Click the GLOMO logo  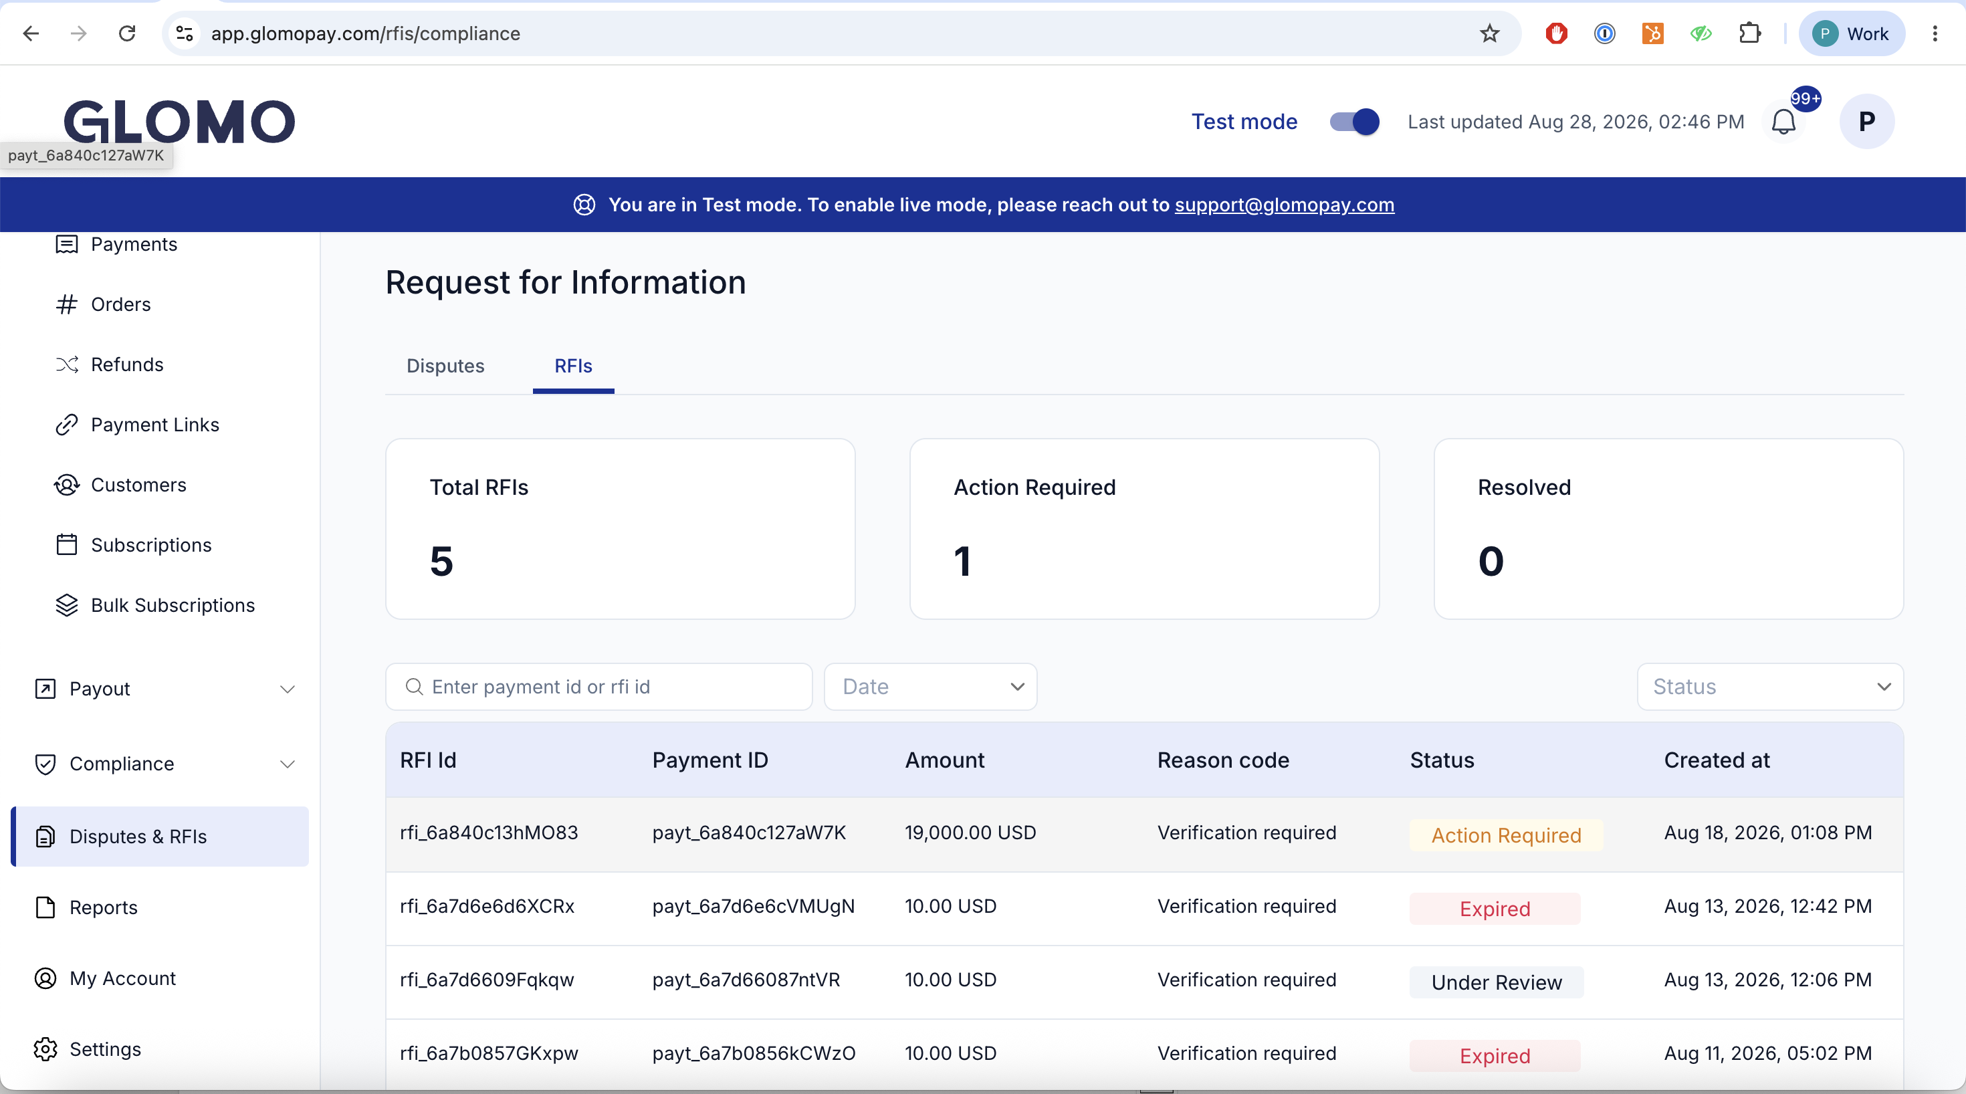coord(179,122)
